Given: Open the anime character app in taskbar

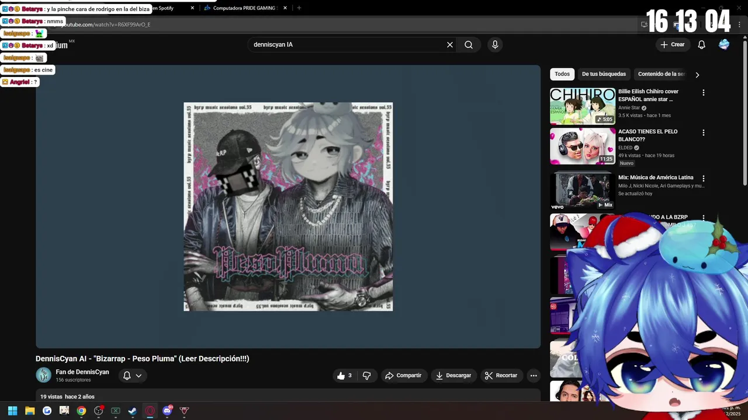Looking at the screenshot, I should coord(64,411).
